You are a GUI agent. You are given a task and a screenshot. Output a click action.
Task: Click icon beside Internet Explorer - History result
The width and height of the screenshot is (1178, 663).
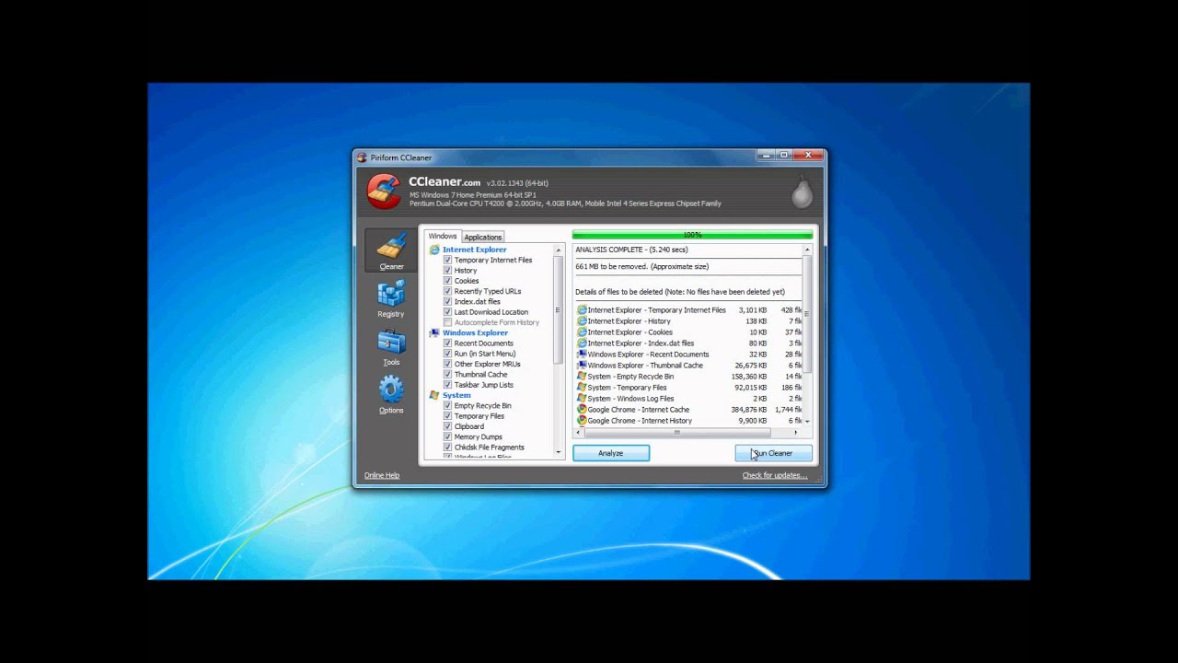tap(582, 321)
